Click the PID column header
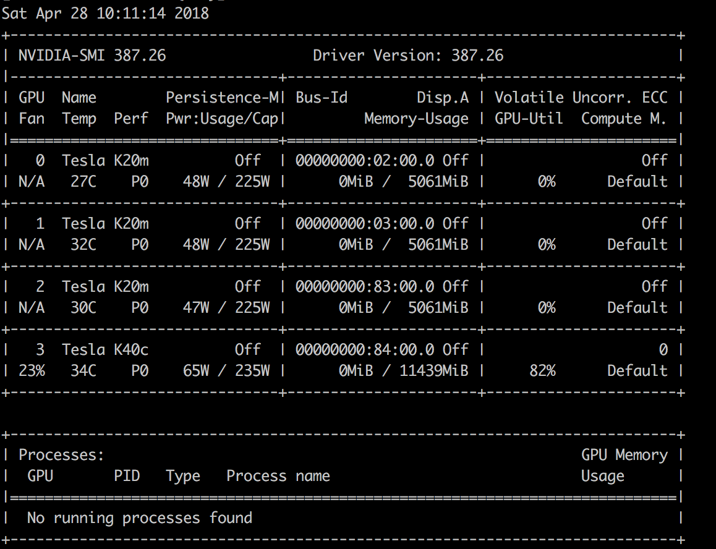The width and height of the screenshot is (716, 549). [127, 476]
